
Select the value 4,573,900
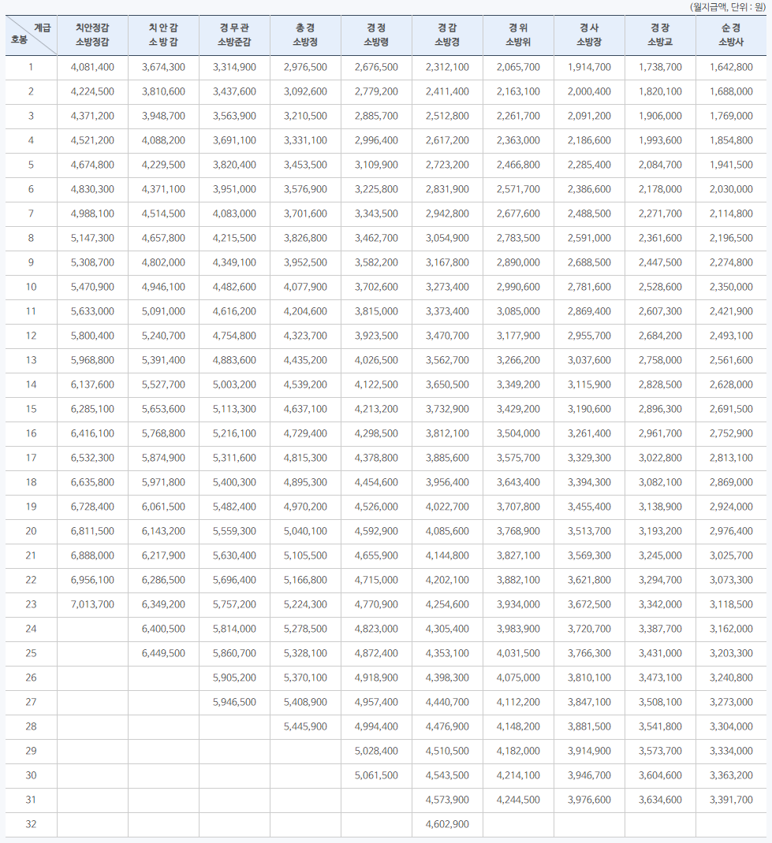coord(448,800)
